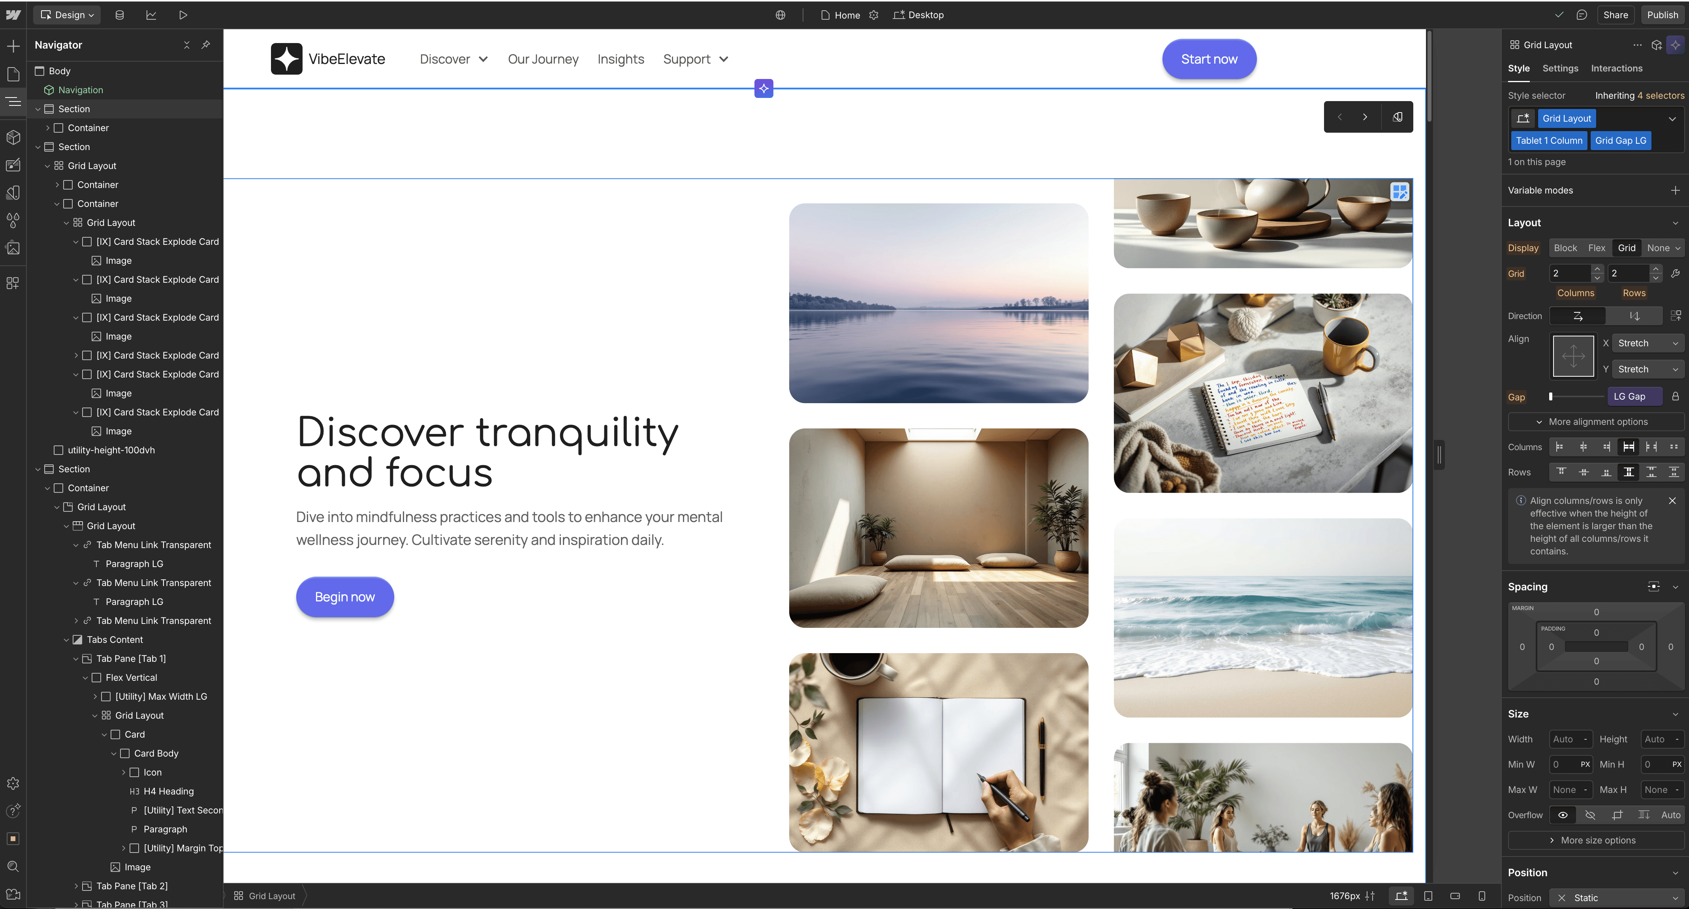The image size is (1689, 909).
Task: Set grid direction to column flow
Action: coord(1634,316)
